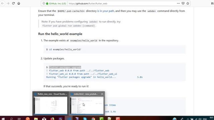Follow the 'is in your path' link

click(x=106, y=11)
